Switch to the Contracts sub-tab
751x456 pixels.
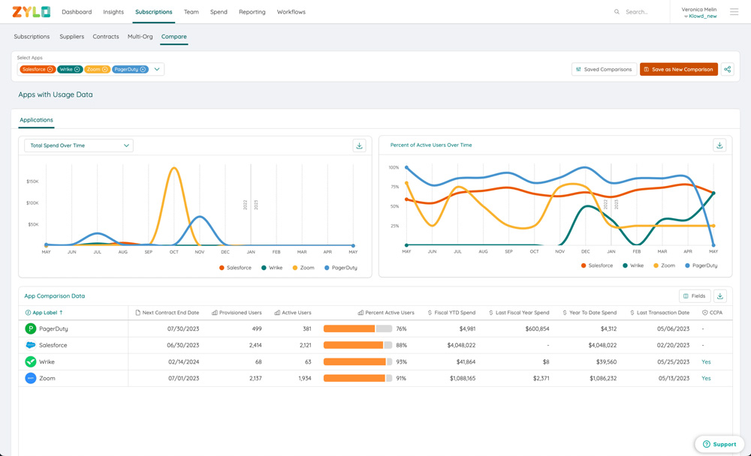click(x=106, y=36)
